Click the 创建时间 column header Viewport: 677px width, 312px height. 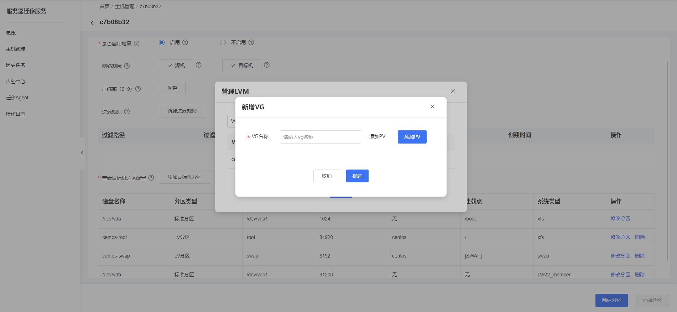520,135
